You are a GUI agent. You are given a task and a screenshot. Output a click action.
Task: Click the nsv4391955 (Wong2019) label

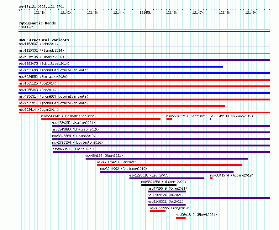(x=170, y=208)
